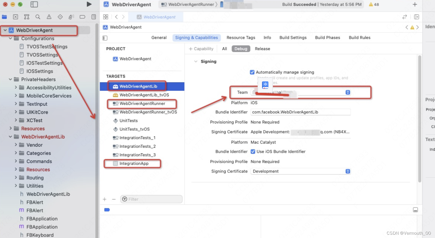Select the Debug configuration filter

(x=241, y=49)
